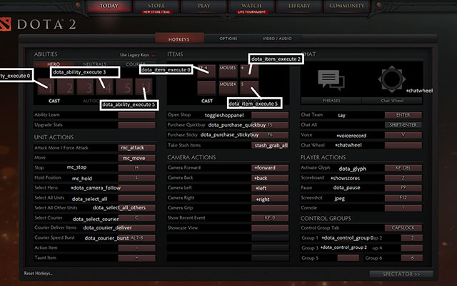457x286 pixels.
Task: Select hero ability slot 3
Action: pos(85,87)
